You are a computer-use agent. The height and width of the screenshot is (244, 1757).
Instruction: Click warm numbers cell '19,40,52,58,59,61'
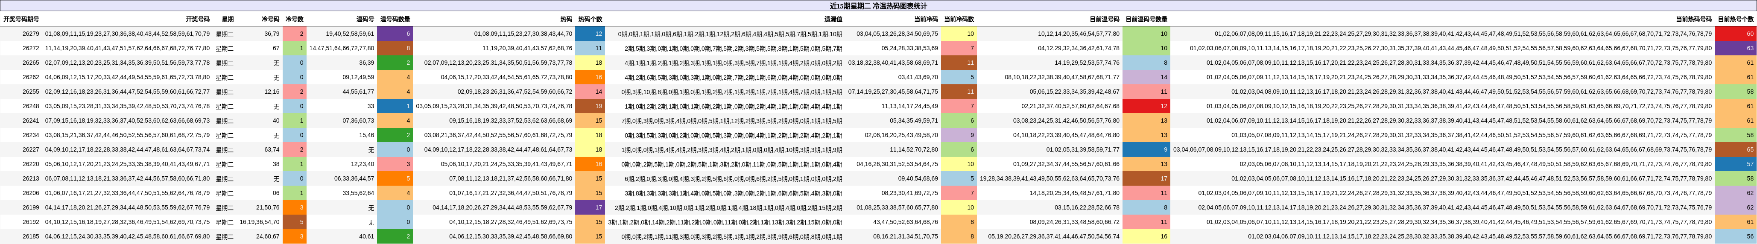click(x=350, y=33)
